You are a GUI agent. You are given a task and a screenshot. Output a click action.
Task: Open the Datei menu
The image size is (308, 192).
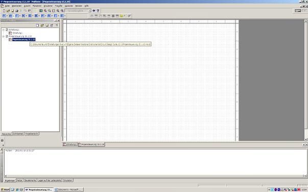(x=7, y=6)
